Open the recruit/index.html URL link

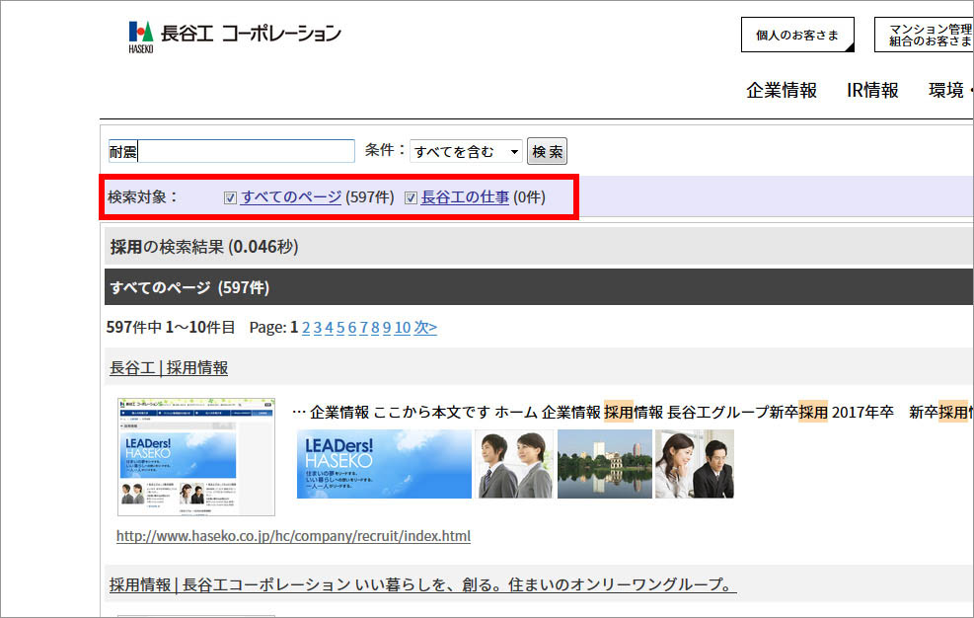point(293,536)
